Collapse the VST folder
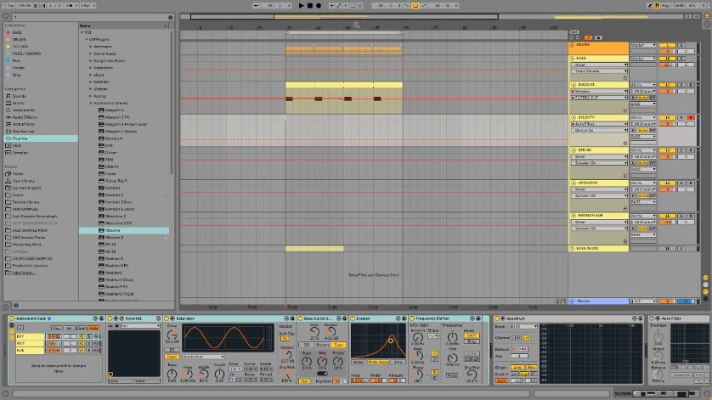Image resolution: width=712 pixels, height=400 pixels. click(82, 32)
